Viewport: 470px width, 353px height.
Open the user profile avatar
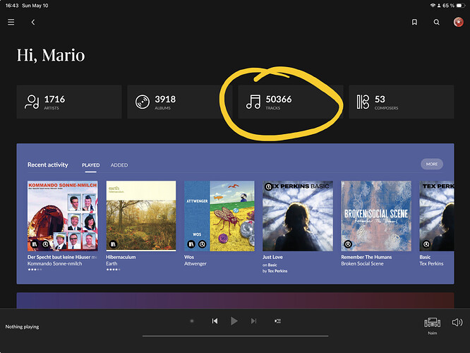[458, 22]
